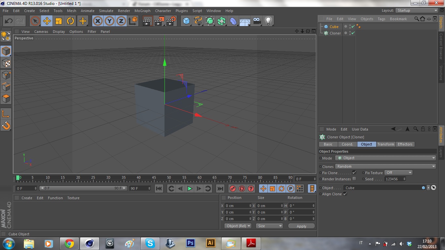Switch to the Effectors tab

click(405, 144)
